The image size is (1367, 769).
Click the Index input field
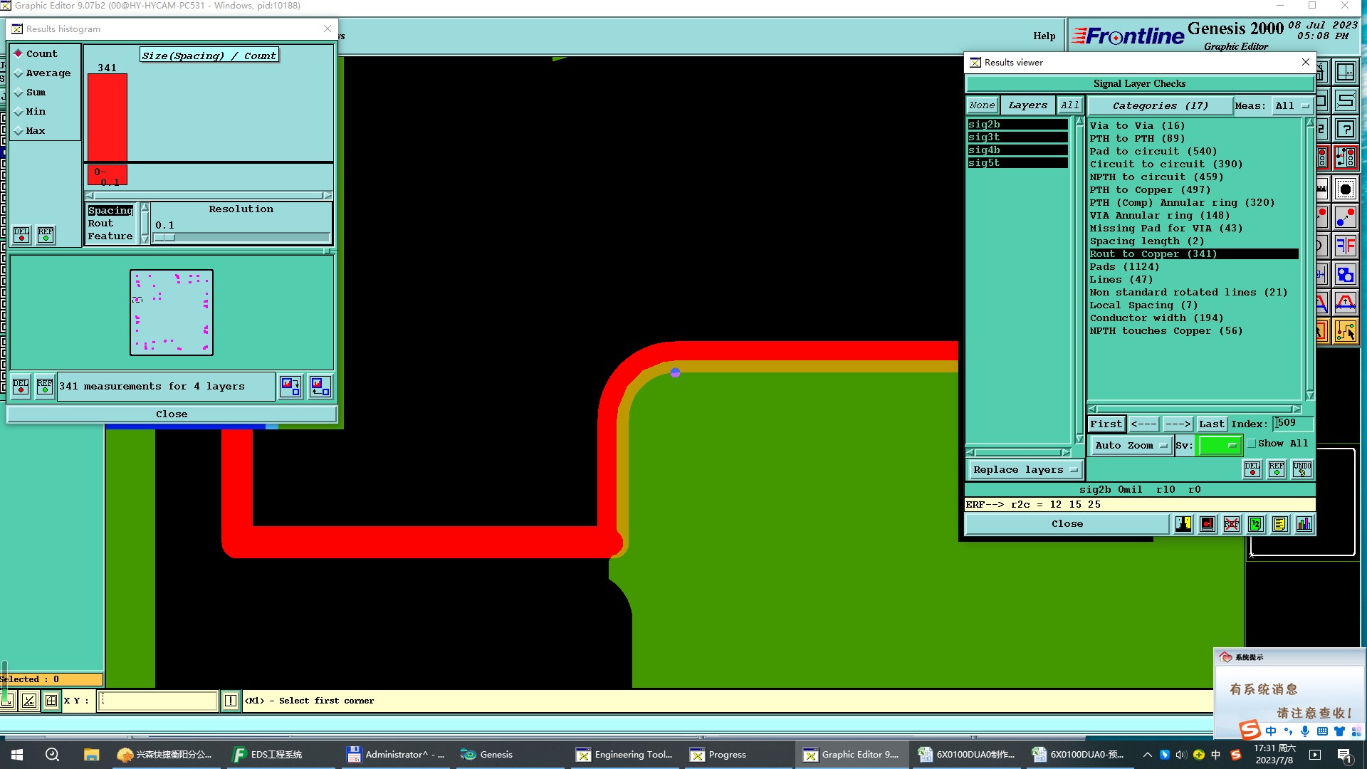(x=1292, y=423)
